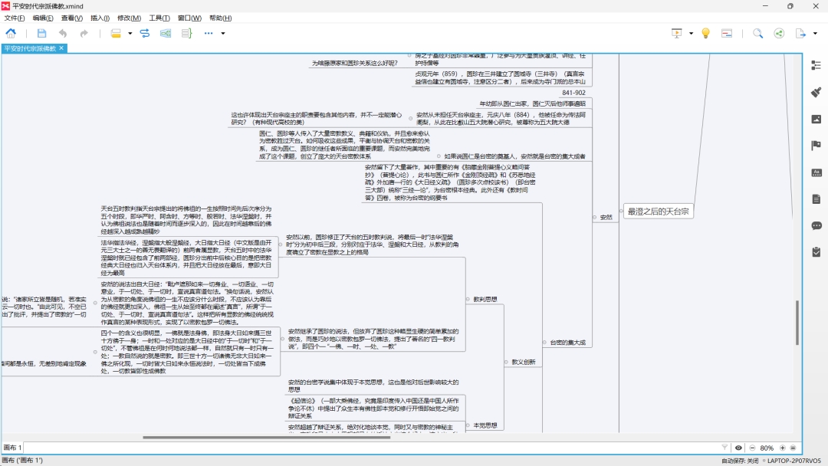Start Brainstorming with the lightbulb icon
828x466 pixels.
[x=705, y=33]
